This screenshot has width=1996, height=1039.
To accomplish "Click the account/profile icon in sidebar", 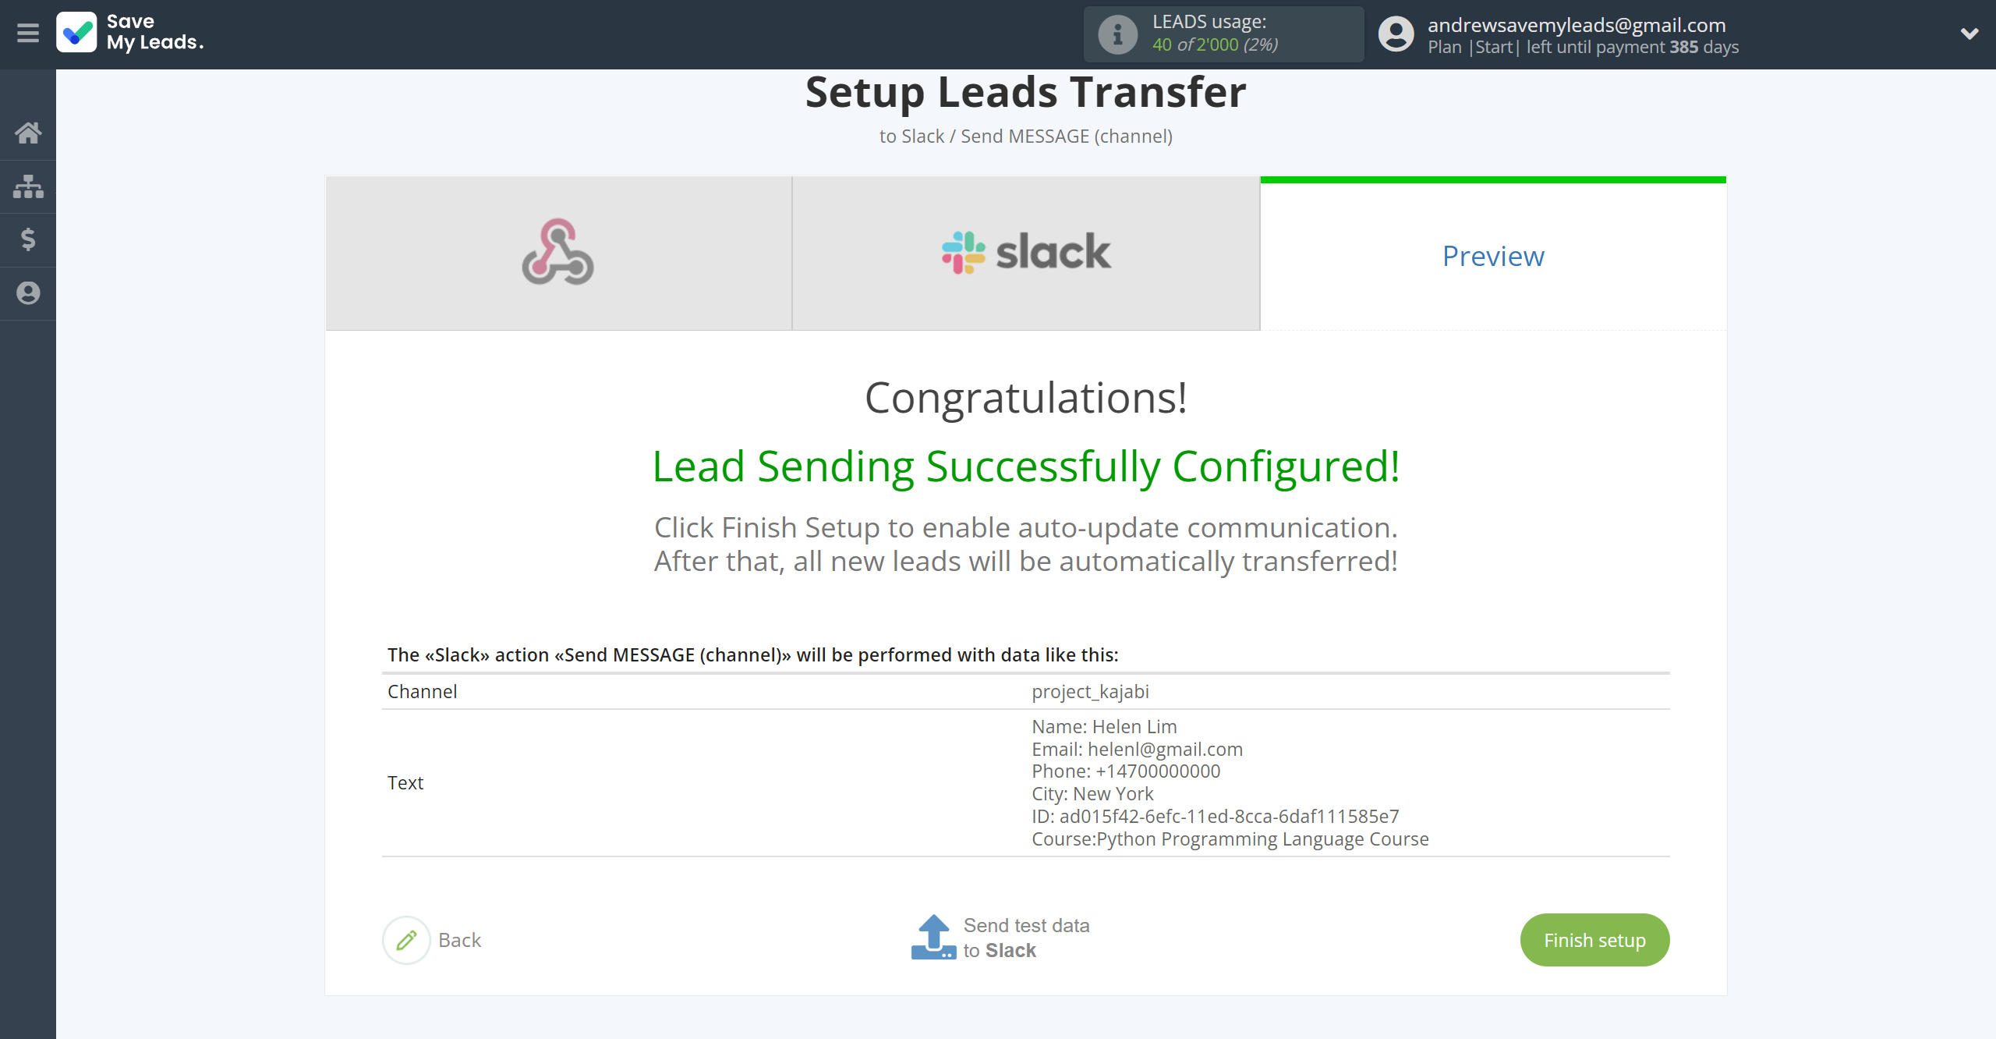I will tap(28, 292).
